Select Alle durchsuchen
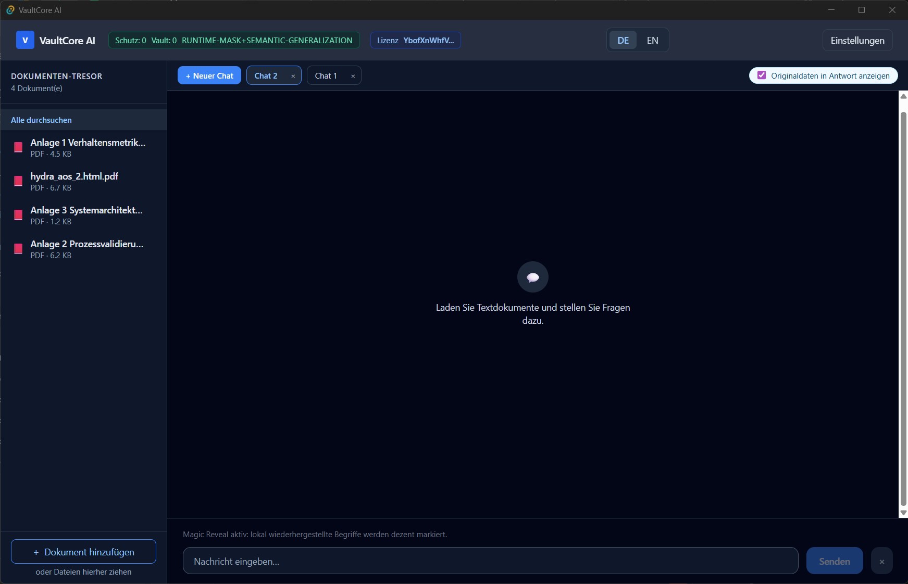Image resolution: width=908 pixels, height=584 pixels. 83,120
